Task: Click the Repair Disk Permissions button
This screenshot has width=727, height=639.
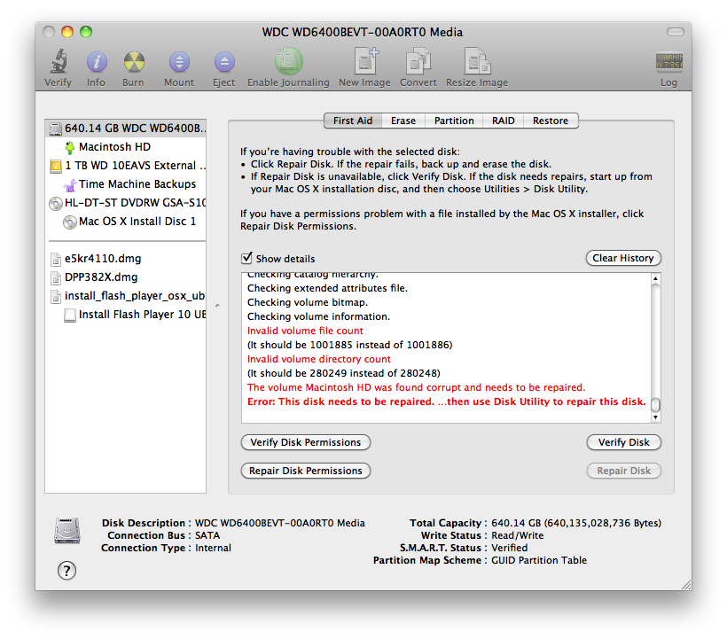Action: [306, 471]
